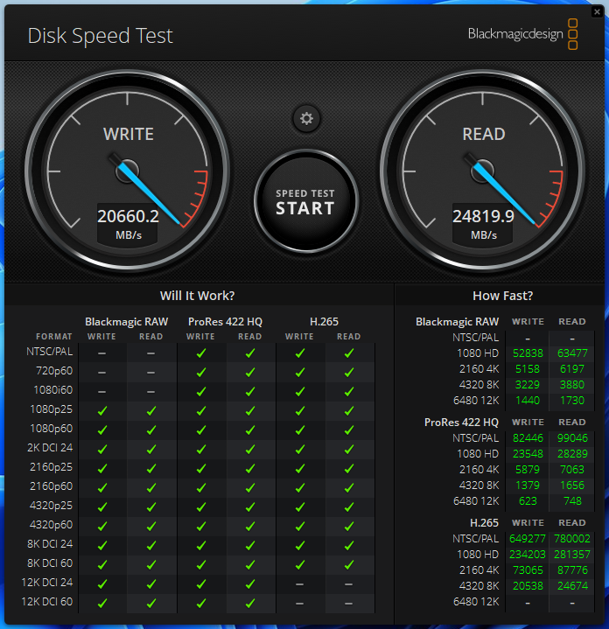Click the H.265 4320 8K write value 20538
This screenshot has width=609, height=629.
click(528, 586)
